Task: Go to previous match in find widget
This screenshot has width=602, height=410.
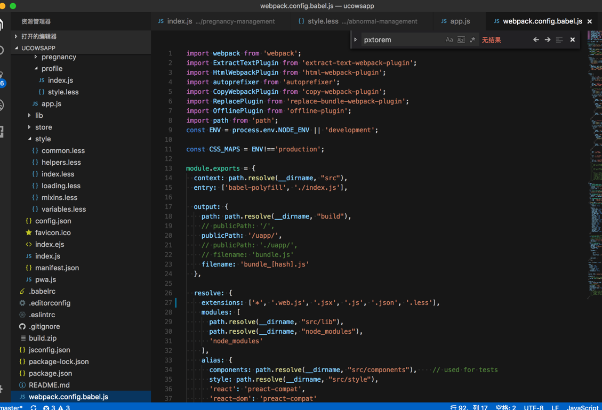Action: tap(536, 40)
